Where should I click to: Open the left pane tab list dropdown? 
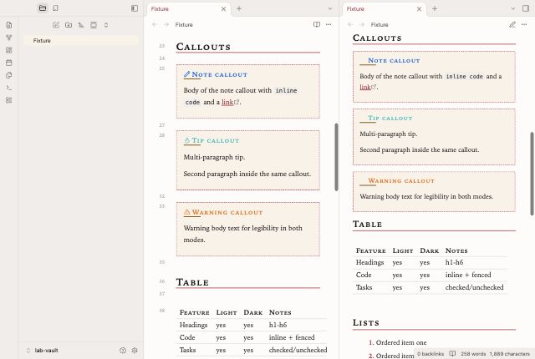[x=329, y=8]
